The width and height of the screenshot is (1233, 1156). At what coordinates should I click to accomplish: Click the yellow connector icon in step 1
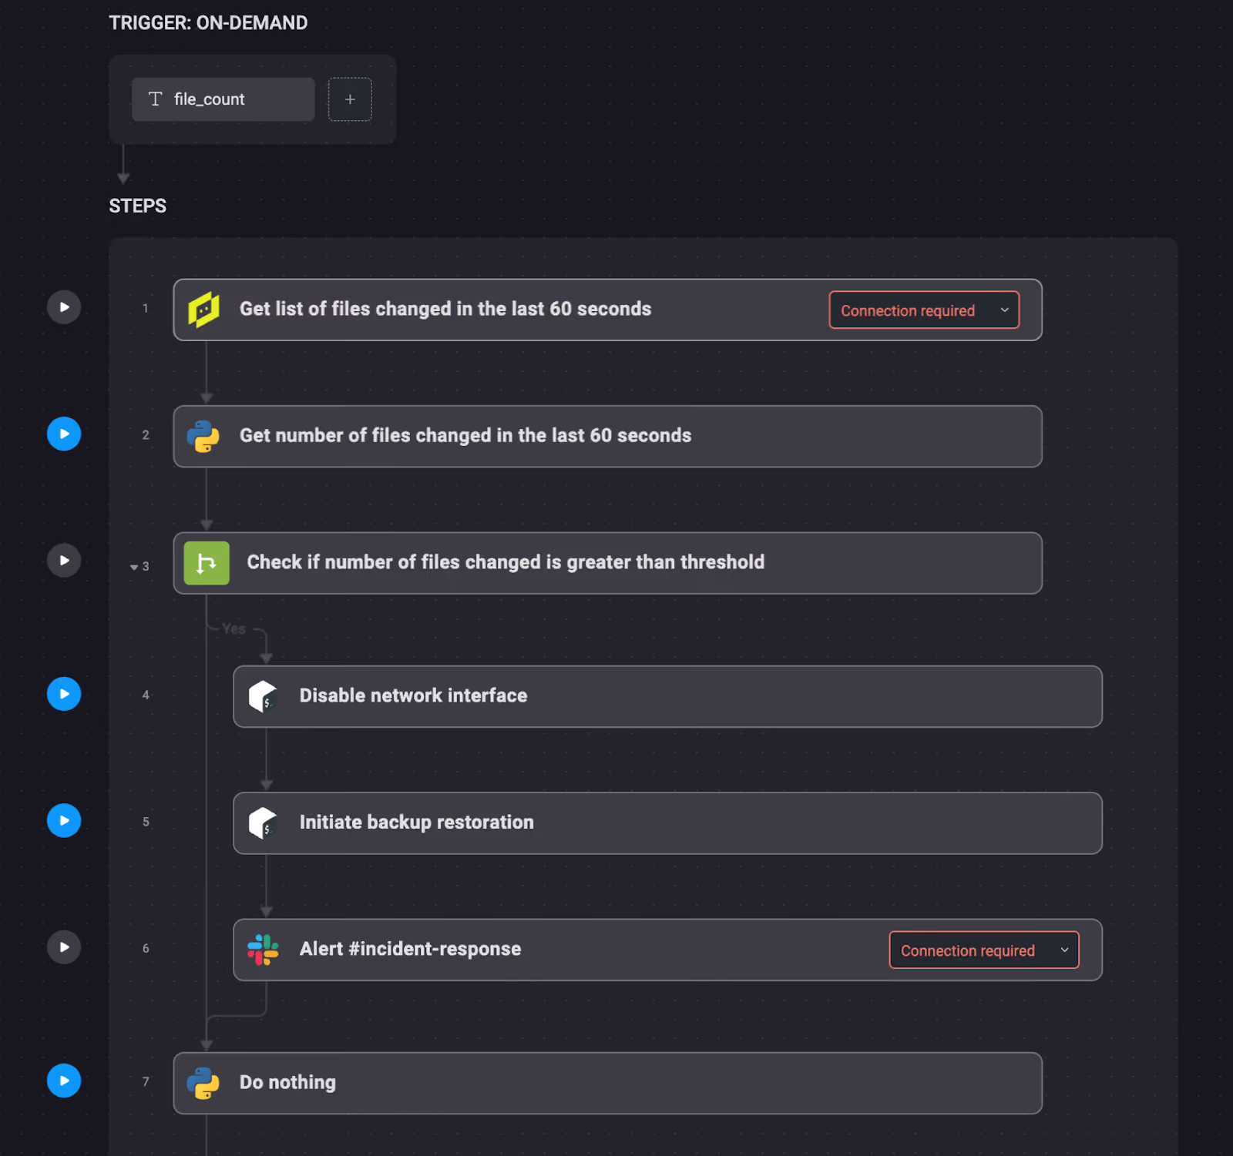pos(203,310)
